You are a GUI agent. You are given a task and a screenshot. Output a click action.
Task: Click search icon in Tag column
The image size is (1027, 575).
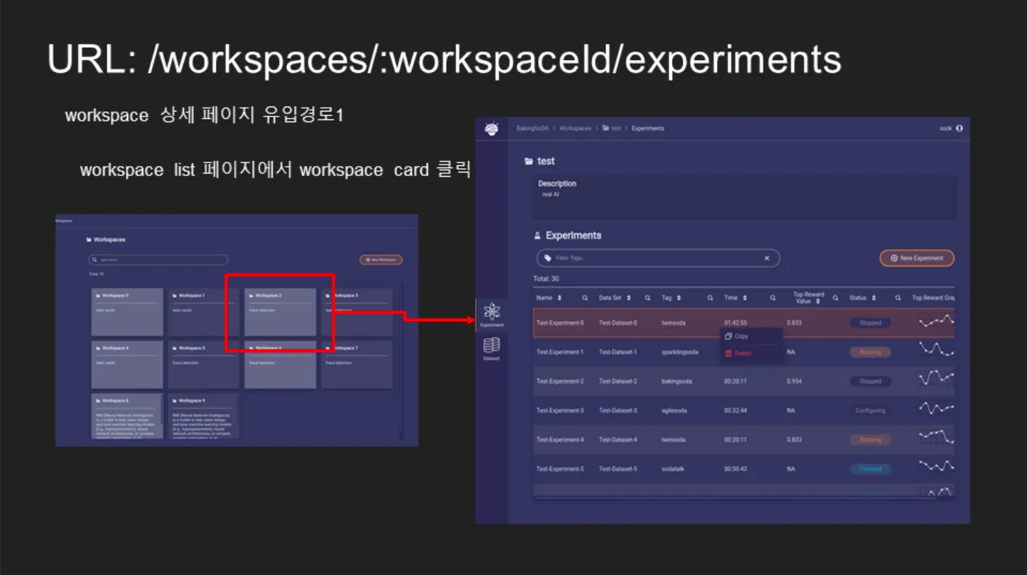[x=710, y=298]
